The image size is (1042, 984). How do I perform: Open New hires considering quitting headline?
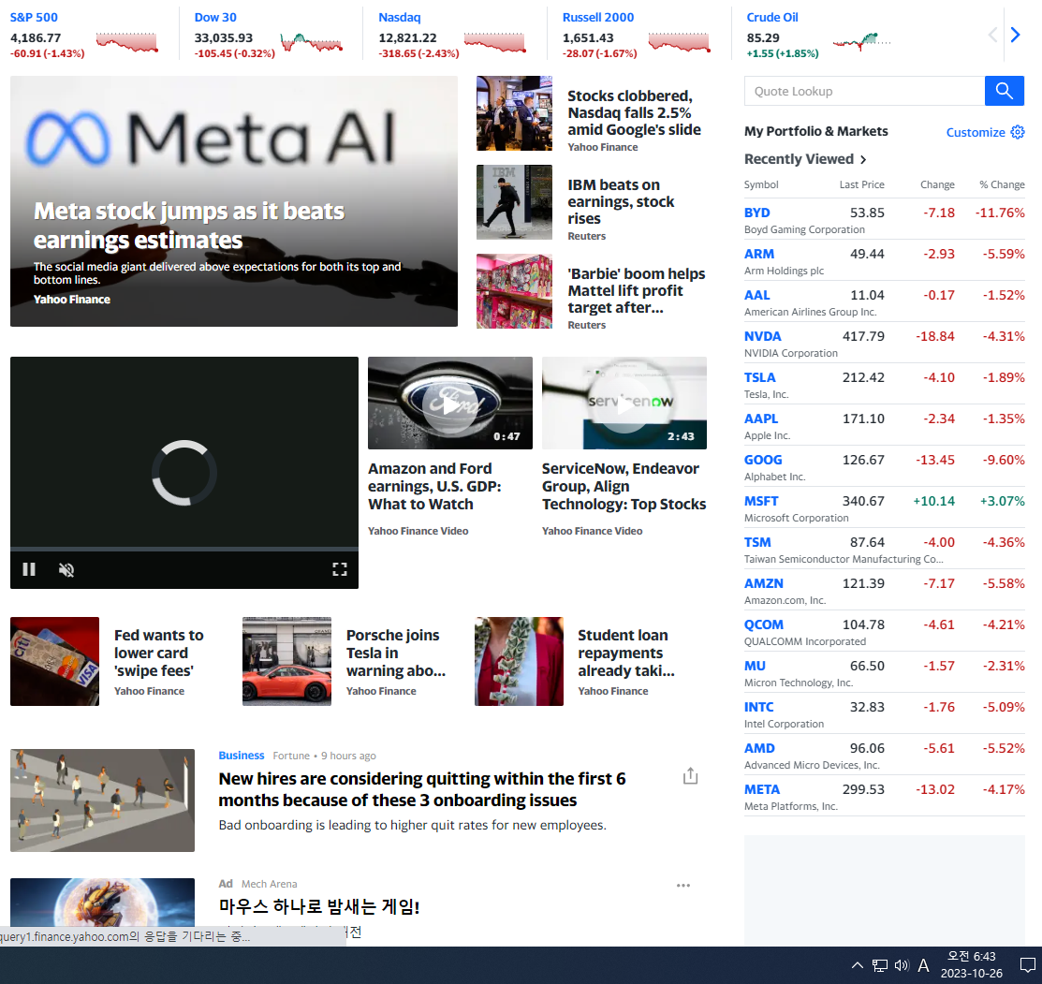[x=422, y=789]
